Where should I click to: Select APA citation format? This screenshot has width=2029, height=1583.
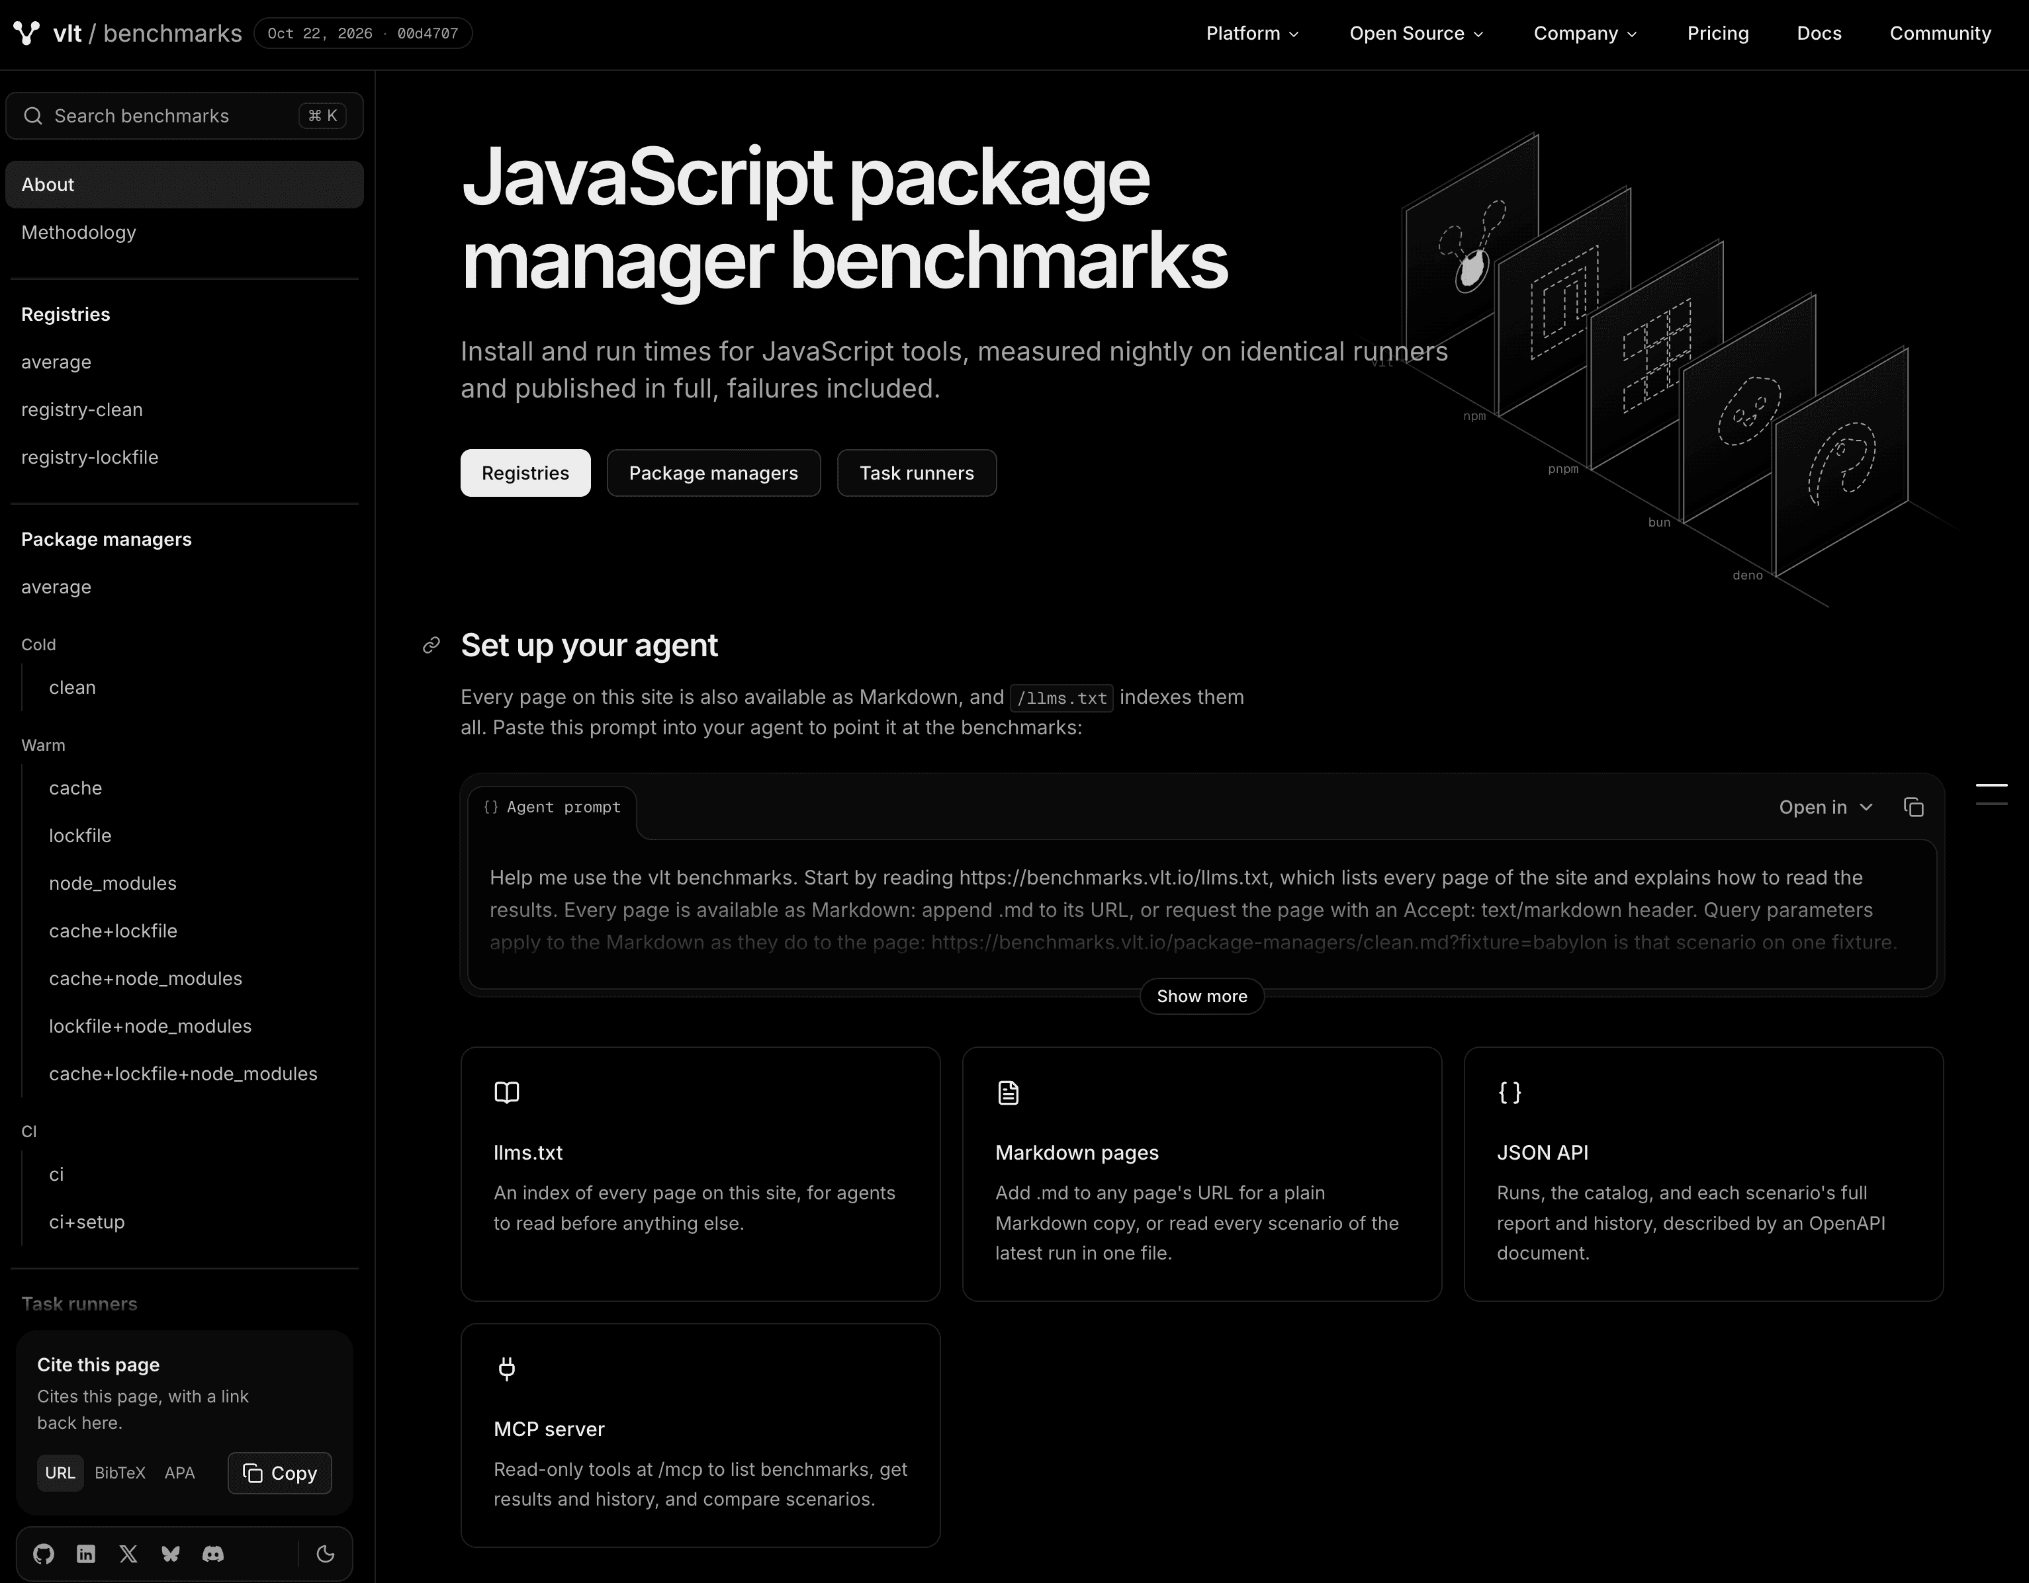point(179,1473)
